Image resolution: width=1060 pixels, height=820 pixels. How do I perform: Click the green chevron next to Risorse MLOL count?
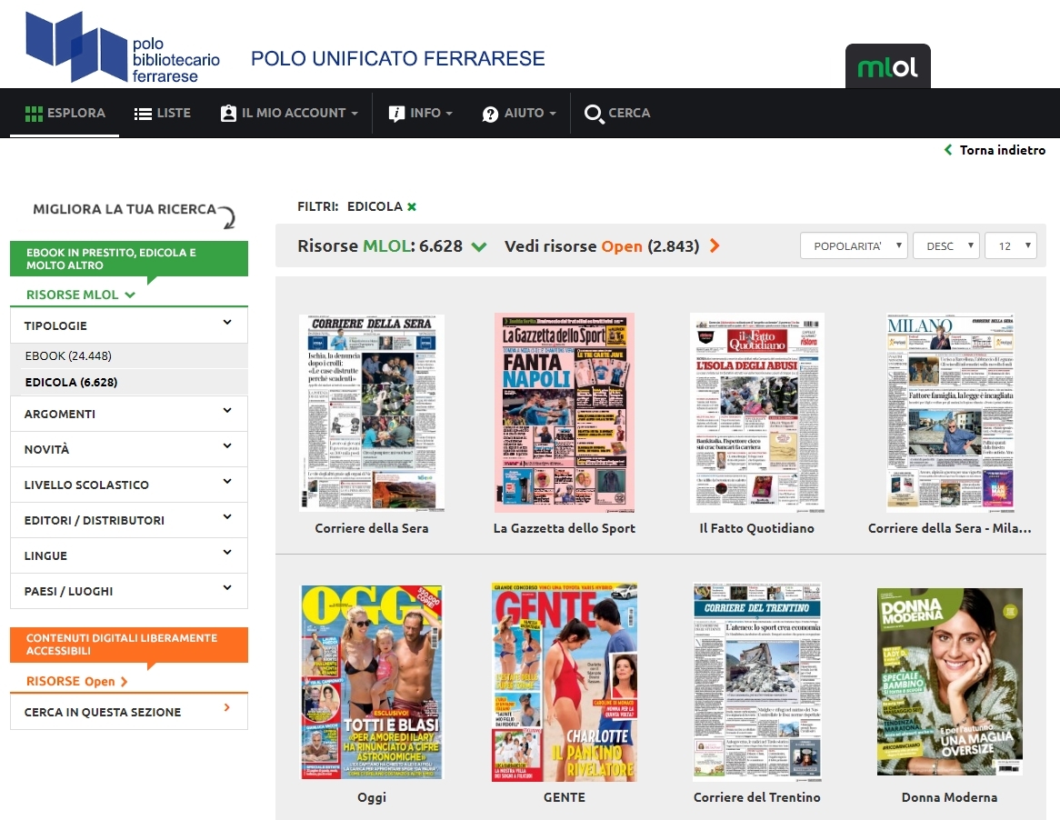tap(478, 246)
